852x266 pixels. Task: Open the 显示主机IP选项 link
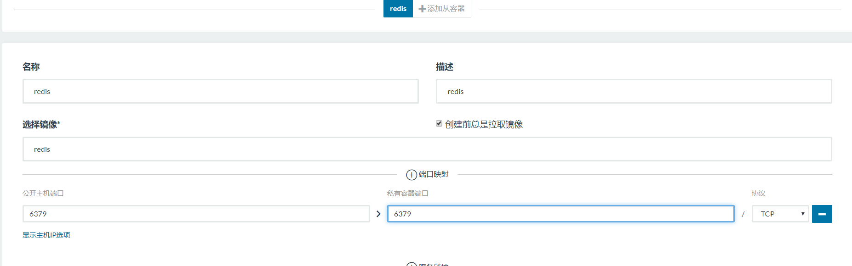pos(46,235)
